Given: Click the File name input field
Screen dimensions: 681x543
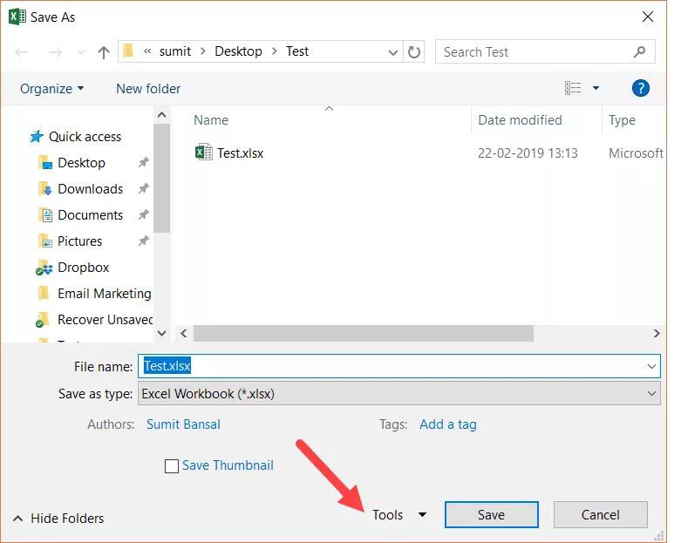Looking at the screenshot, I should point(399,366).
